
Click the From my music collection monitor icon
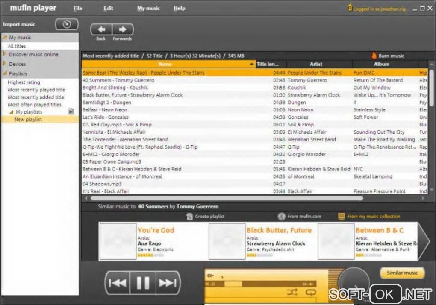342,217
